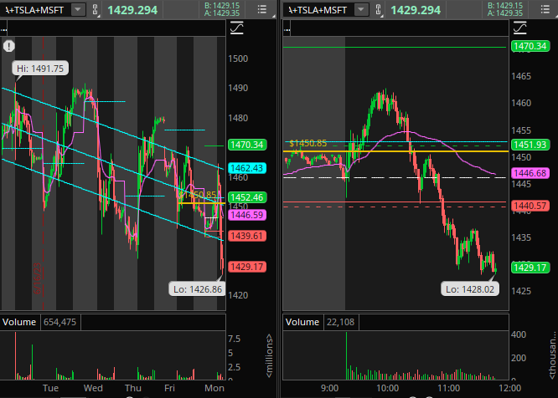
Task: Click the Hi: 1491.75 price bubble
Action: 40,69
